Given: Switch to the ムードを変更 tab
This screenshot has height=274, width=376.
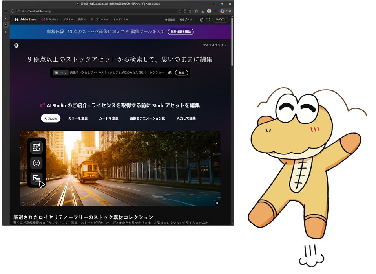Looking at the screenshot, I should [109, 118].
